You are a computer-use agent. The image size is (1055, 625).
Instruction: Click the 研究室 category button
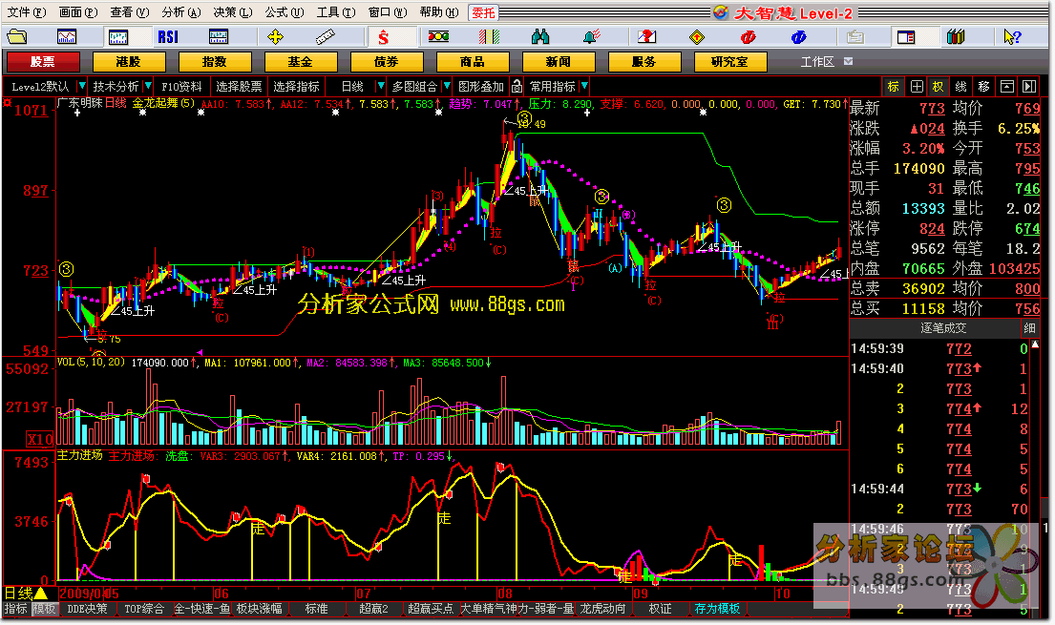[730, 62]
